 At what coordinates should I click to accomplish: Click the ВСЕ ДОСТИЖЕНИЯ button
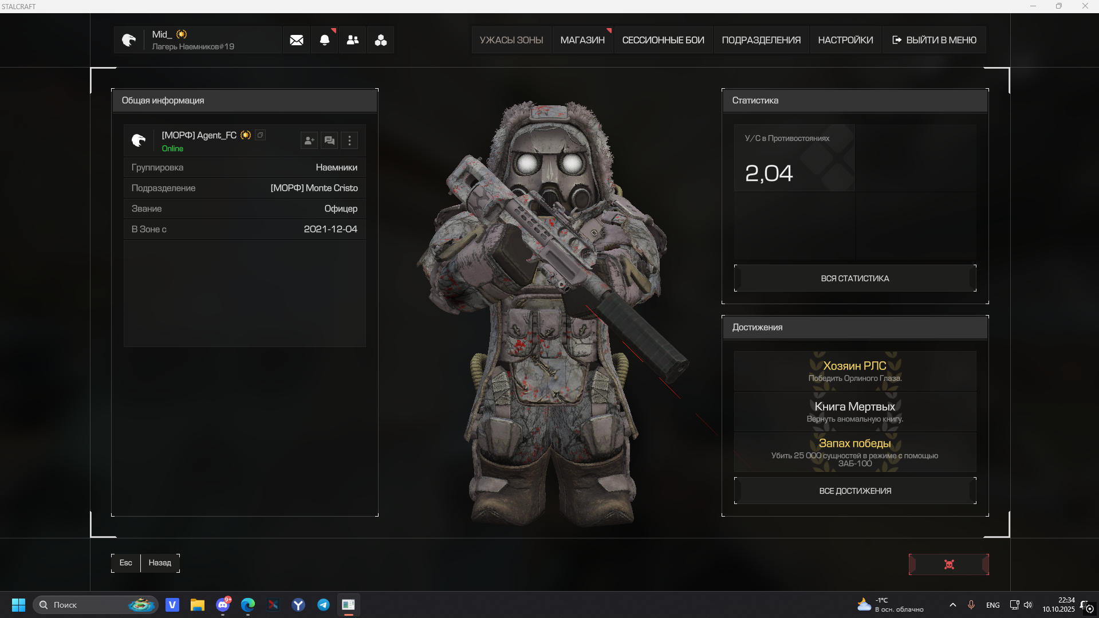pyautogui.click(x=854, y=491)
